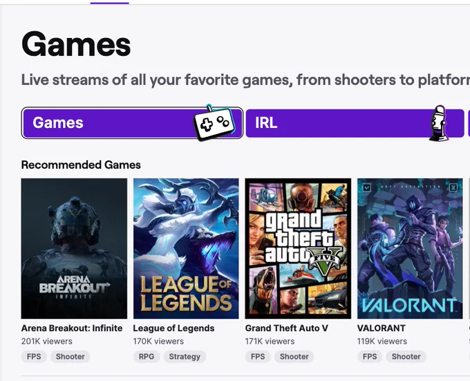Click the Arena Breakout: Infinite title link
The image size is (470, 381).
(x=72, y=328)
